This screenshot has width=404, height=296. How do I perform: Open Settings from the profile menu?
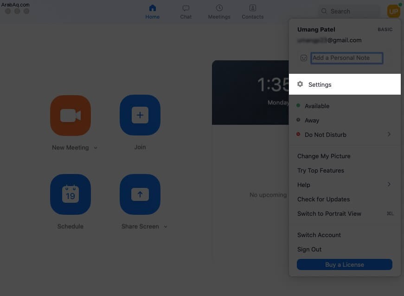[x=345, y=84]
